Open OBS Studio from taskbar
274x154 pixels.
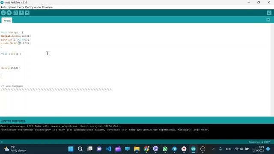[203, 149]
